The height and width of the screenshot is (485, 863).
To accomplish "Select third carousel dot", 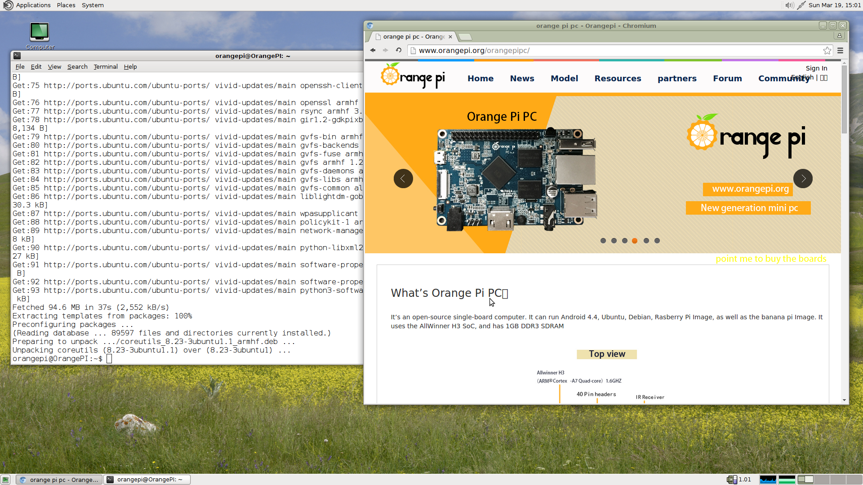I will (x=625, y=241).
